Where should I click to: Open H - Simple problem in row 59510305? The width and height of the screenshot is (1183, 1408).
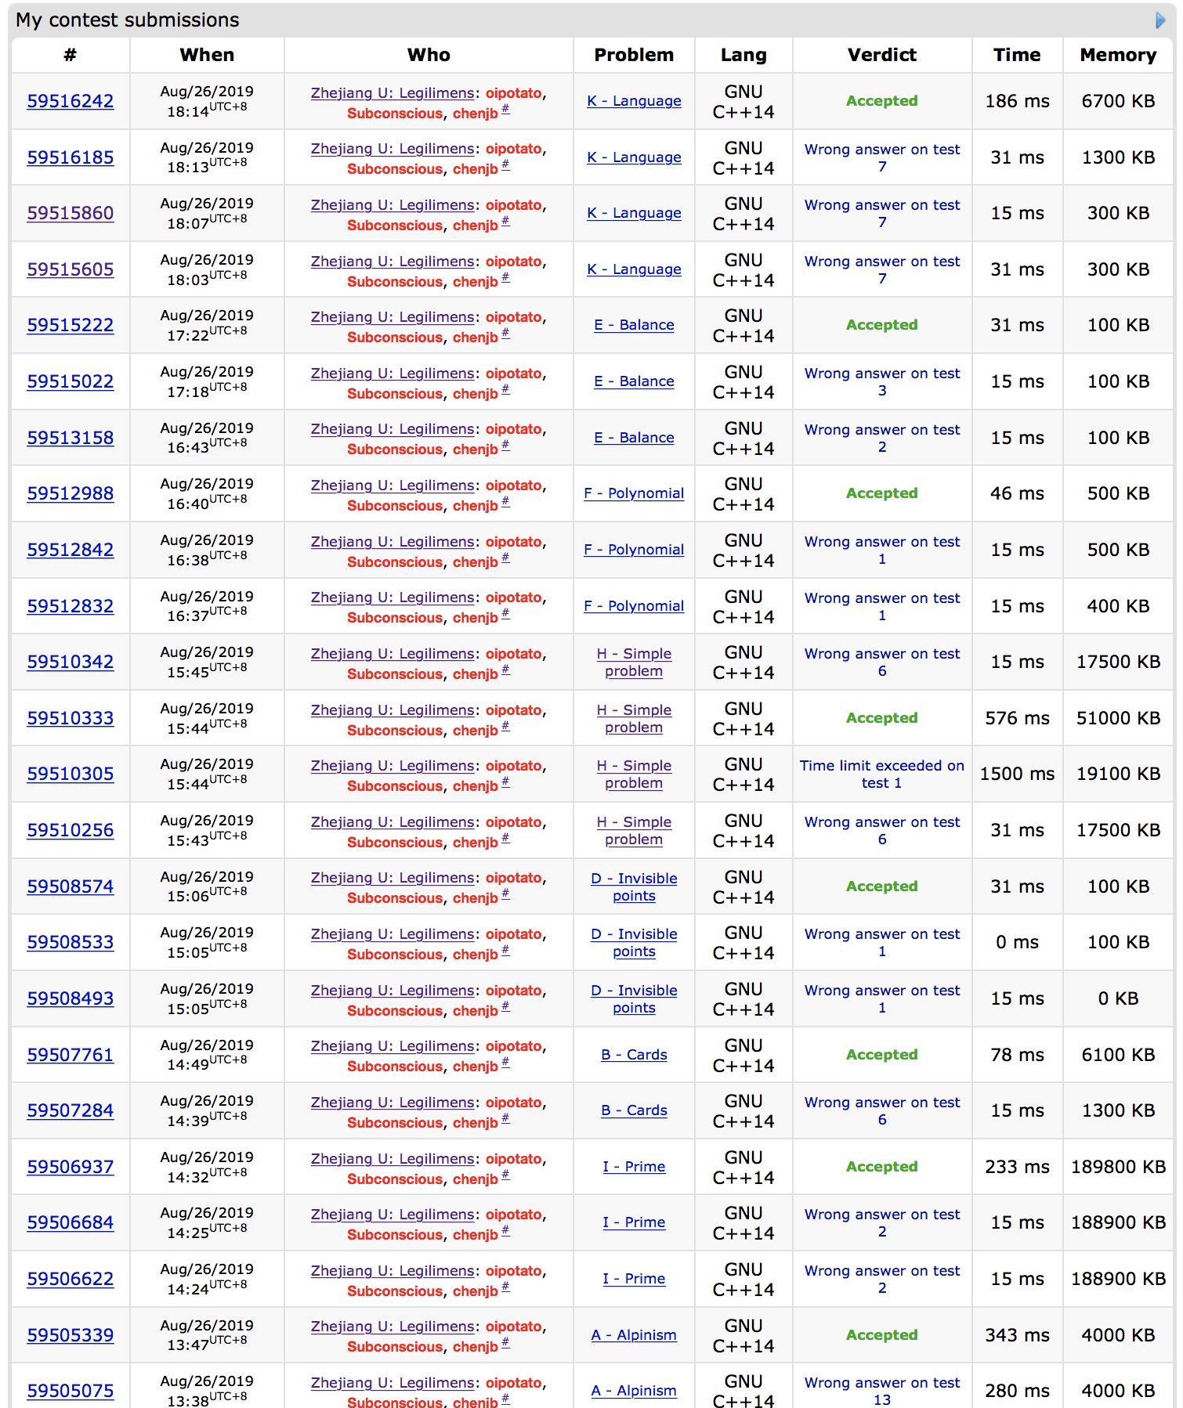point(634,774)
